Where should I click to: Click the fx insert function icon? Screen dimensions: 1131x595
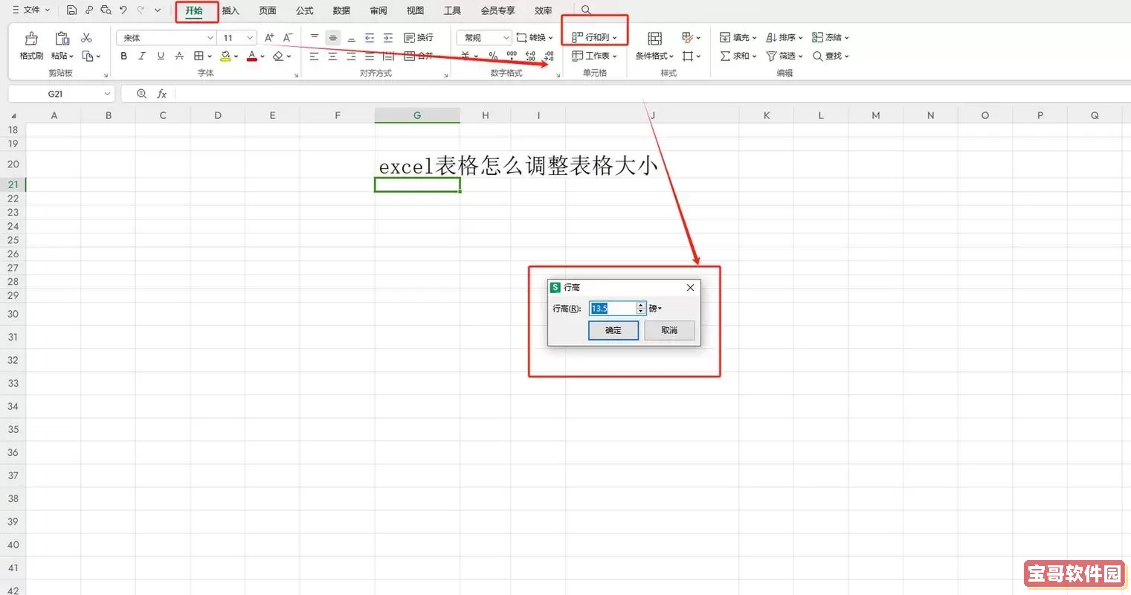[161, 94]
